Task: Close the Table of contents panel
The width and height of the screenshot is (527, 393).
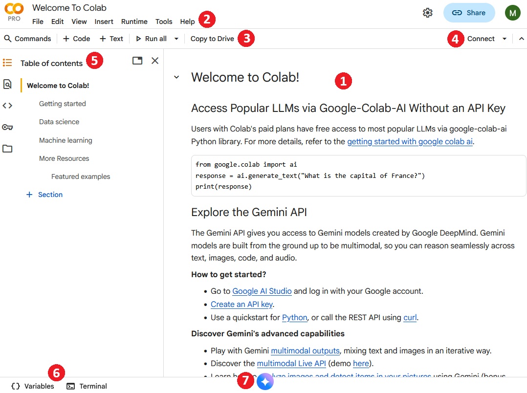Action: point(155,61)
